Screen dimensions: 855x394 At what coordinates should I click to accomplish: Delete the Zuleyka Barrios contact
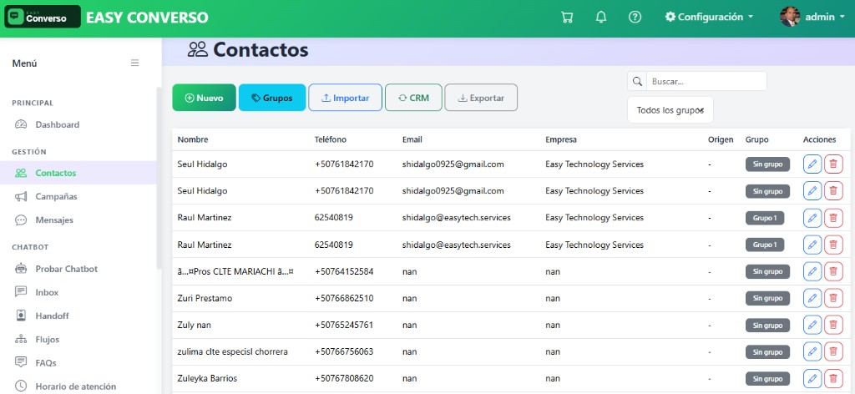click(833, 378)
